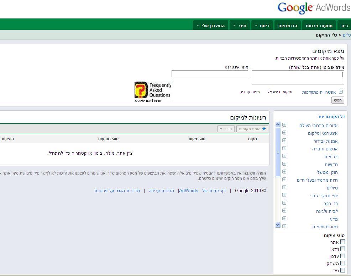
Task: Click the Google AdWords logo
Action: click(314, 8)
